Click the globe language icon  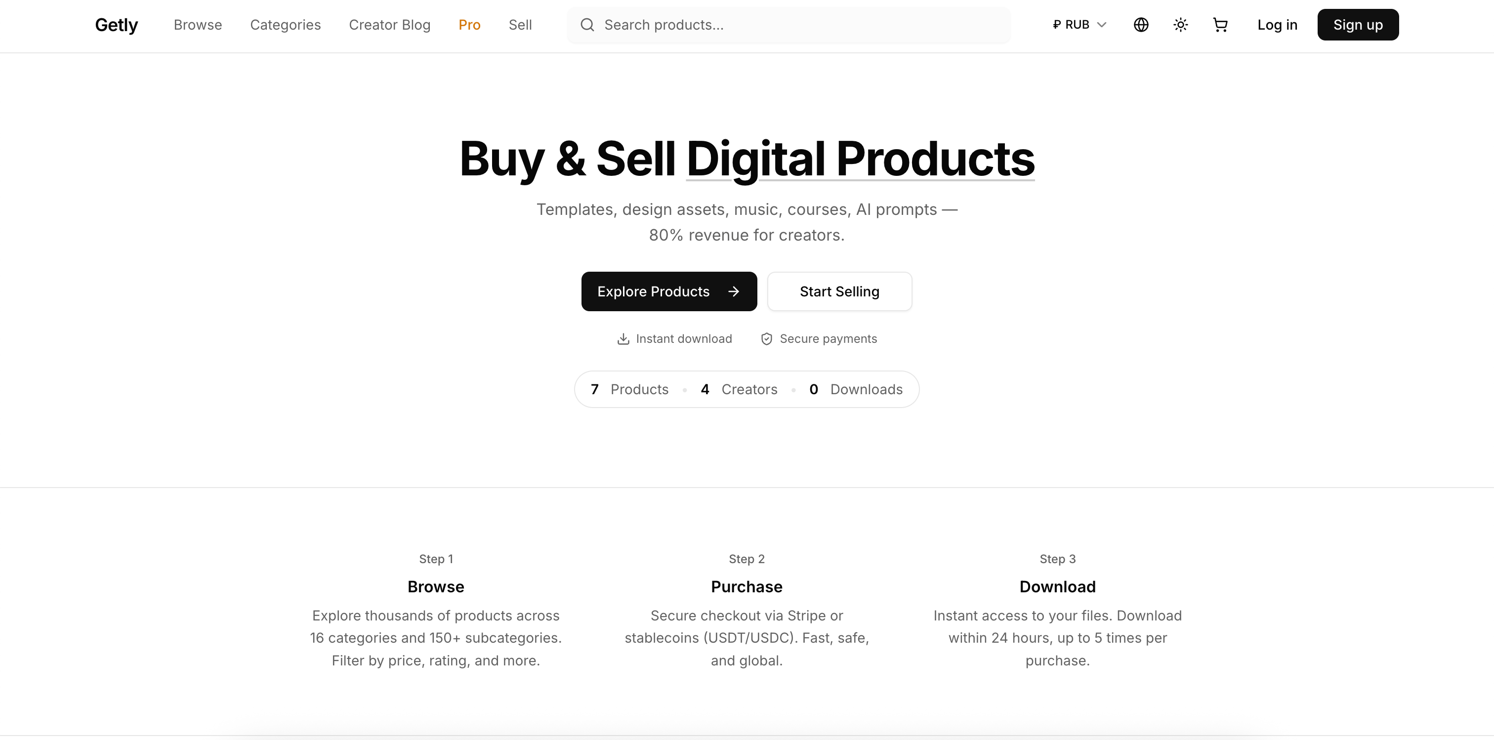pyautogui.click(x=1141, y=25)
